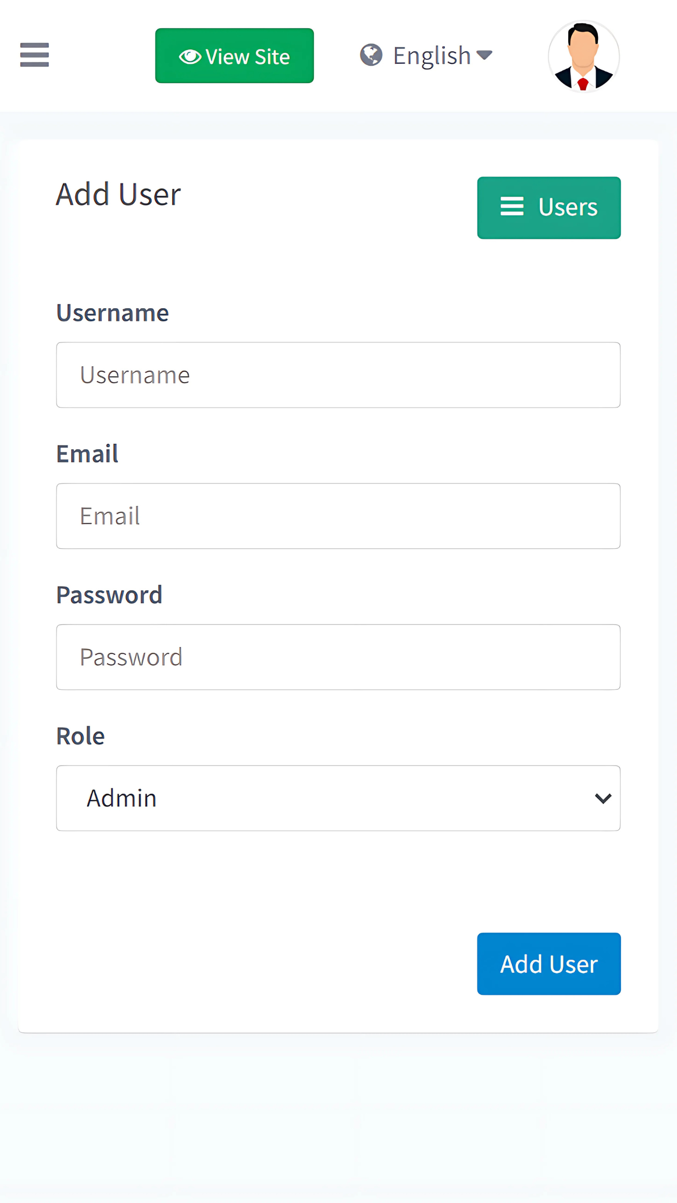The height and width of the screenshot is (1203, 677).
Task: Select the Admin role value
Action: [x=122, y=798]
